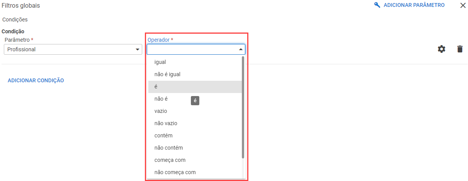
Task: Click the operator list scrollbar thumb
Action: click(243, 107)
